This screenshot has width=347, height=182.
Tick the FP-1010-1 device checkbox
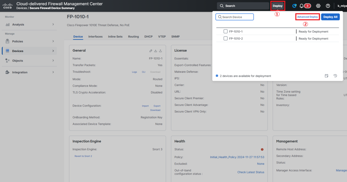[x=226, y=31]
